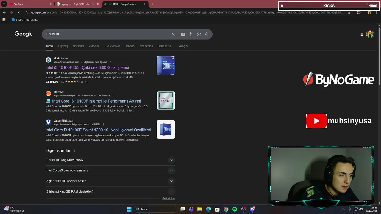Switch to the YouTube browser tab
381x214 pixels.
pyautogui.click(x=28, y=4)
